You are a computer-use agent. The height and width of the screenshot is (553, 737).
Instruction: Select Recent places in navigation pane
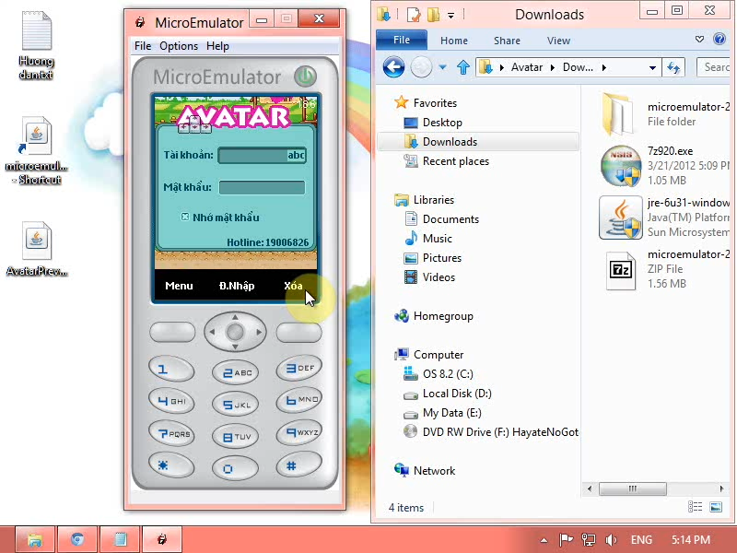click(447, 161)
